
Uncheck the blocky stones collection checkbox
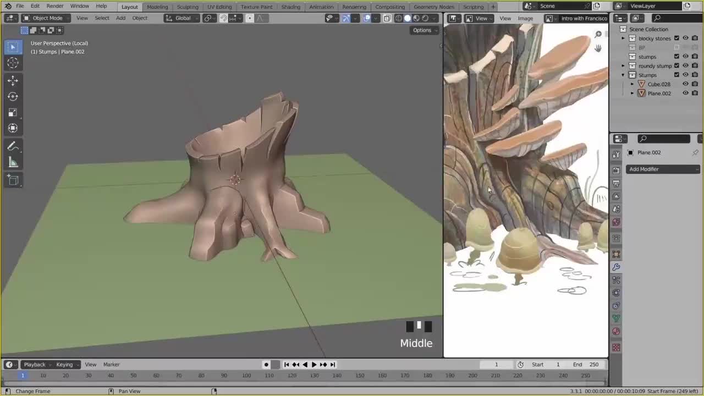676,38
